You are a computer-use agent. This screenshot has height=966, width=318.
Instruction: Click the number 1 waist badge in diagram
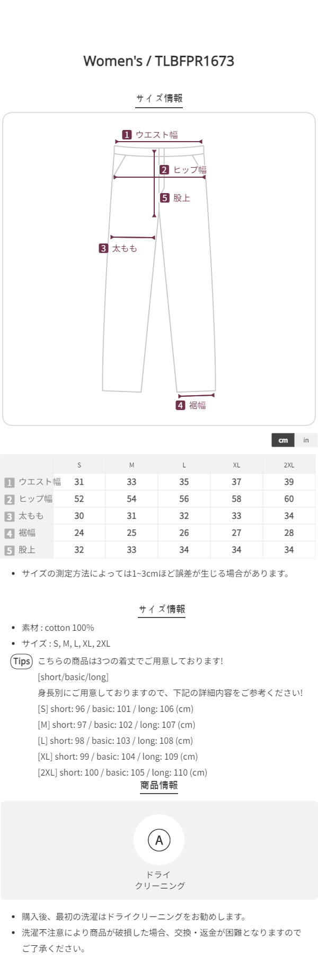click(127, 135)
